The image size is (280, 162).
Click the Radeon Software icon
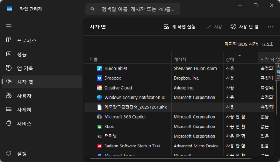click(x=99, y=146)
